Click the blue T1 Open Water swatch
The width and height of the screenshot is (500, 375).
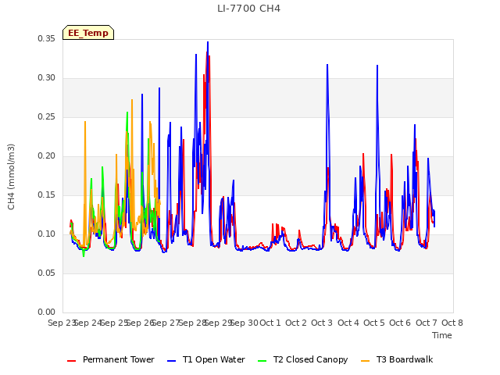coord(172,361)
